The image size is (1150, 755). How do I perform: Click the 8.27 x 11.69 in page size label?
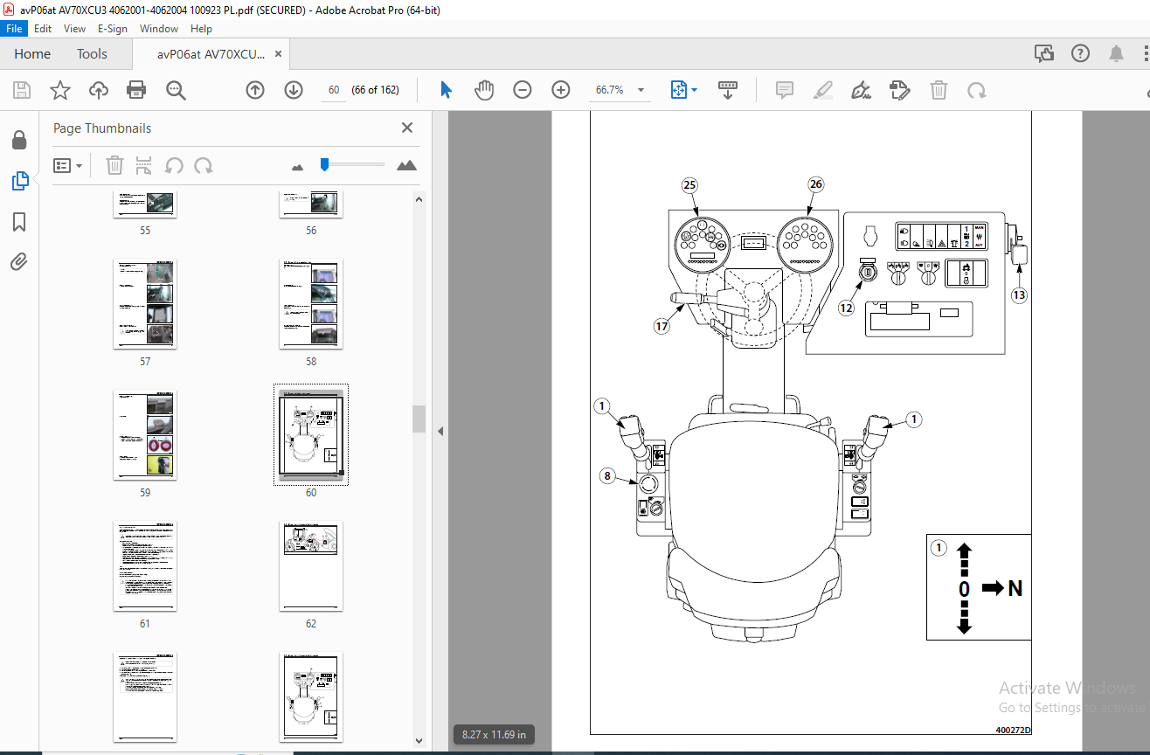click(x=494, y=735)
